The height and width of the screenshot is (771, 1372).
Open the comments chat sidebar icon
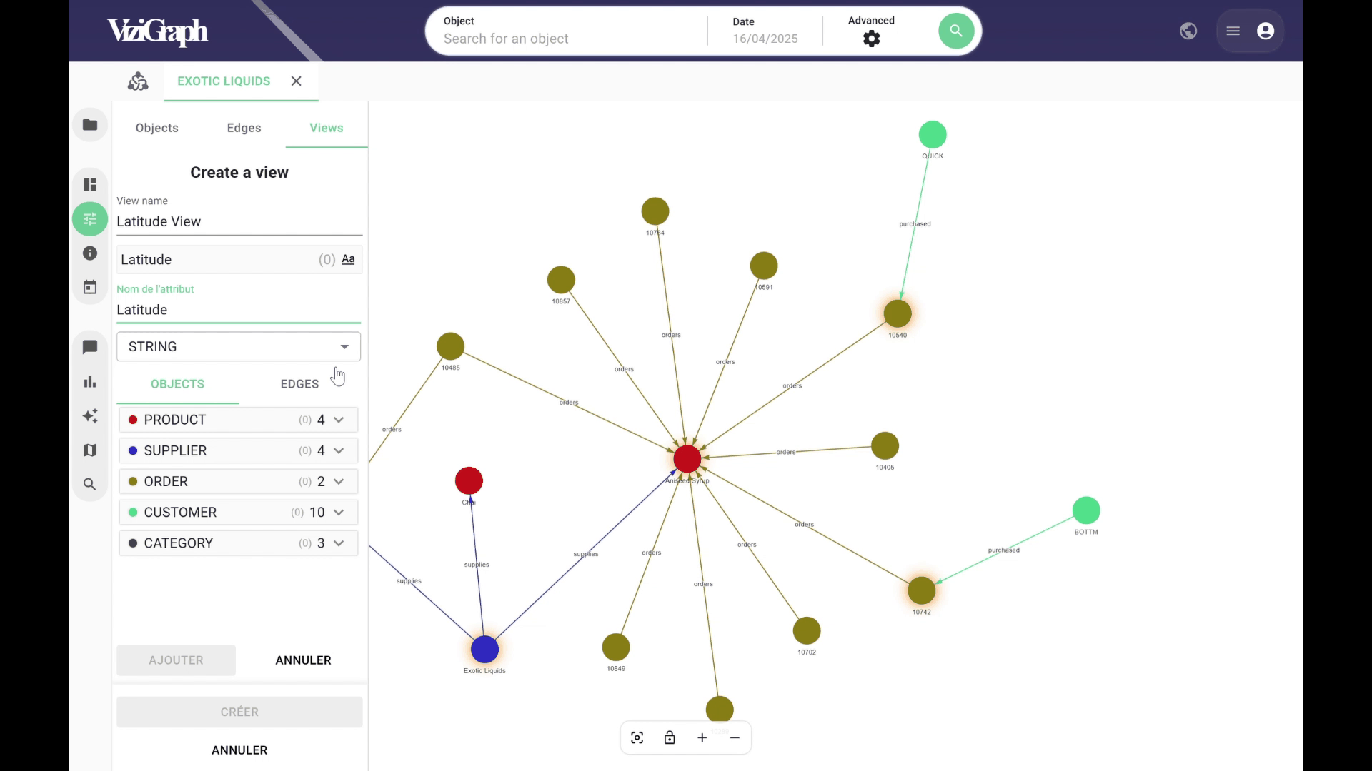point(90,347)
